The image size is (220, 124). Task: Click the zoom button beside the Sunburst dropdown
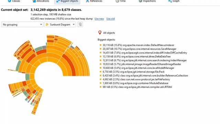80,24
